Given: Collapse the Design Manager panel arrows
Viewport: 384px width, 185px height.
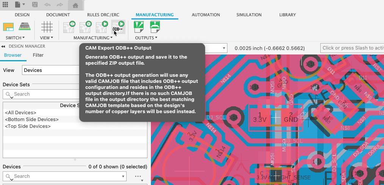Looking at the screenshot, I should pyautogui.click(x=3, y=47).
